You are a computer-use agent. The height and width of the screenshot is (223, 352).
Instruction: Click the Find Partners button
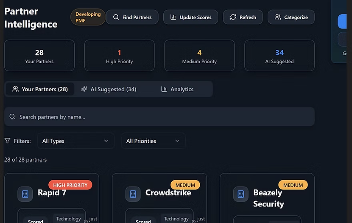(x=132, y=17)
